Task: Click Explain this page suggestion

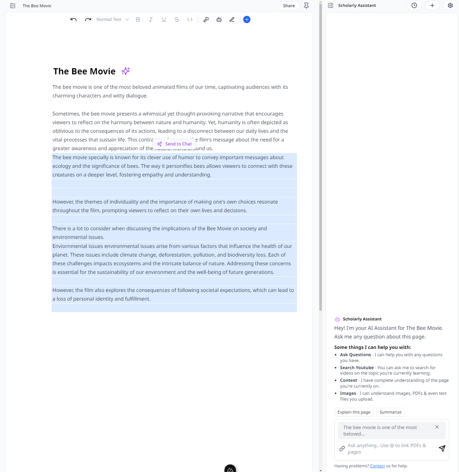Action: click(354, 412)
